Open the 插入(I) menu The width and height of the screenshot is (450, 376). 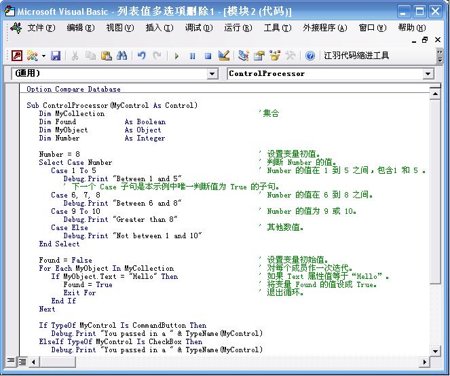coord(160,28)
